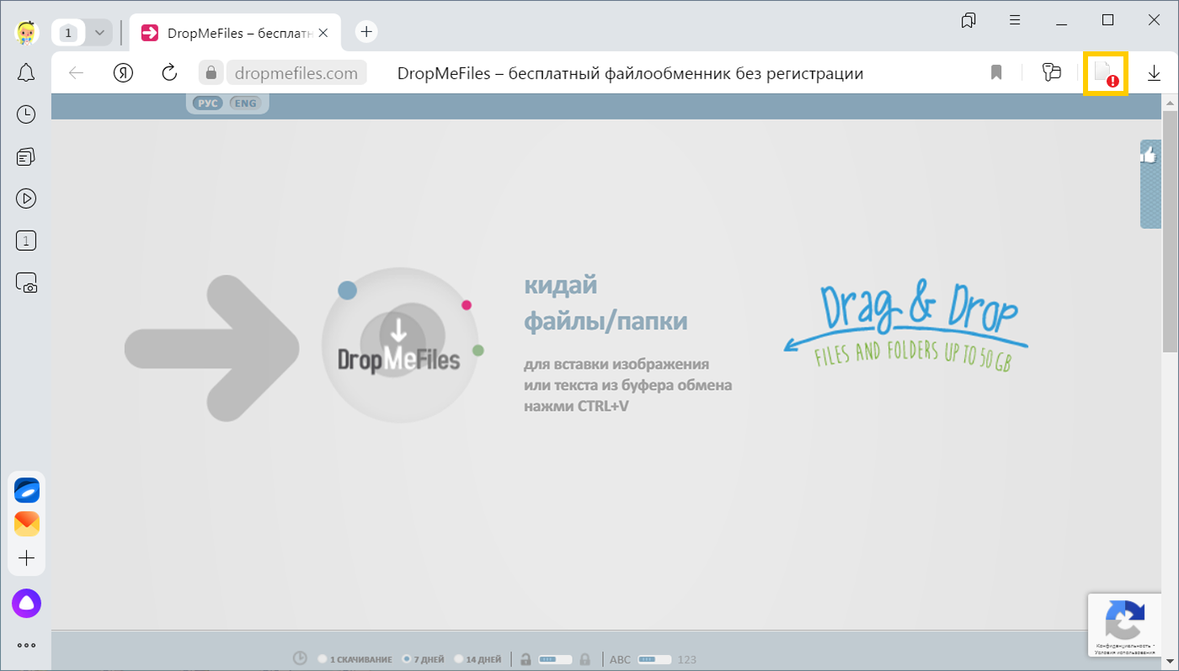Open the tab group counter showing 1

coord(69,33)
